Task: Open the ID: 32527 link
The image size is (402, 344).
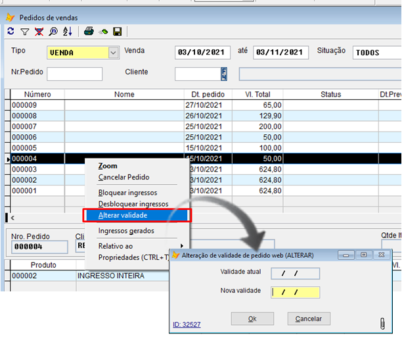Action: [187, 324]
